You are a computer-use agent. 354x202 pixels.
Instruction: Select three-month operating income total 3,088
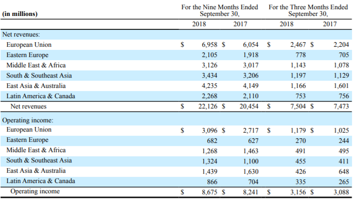(341, 192)
